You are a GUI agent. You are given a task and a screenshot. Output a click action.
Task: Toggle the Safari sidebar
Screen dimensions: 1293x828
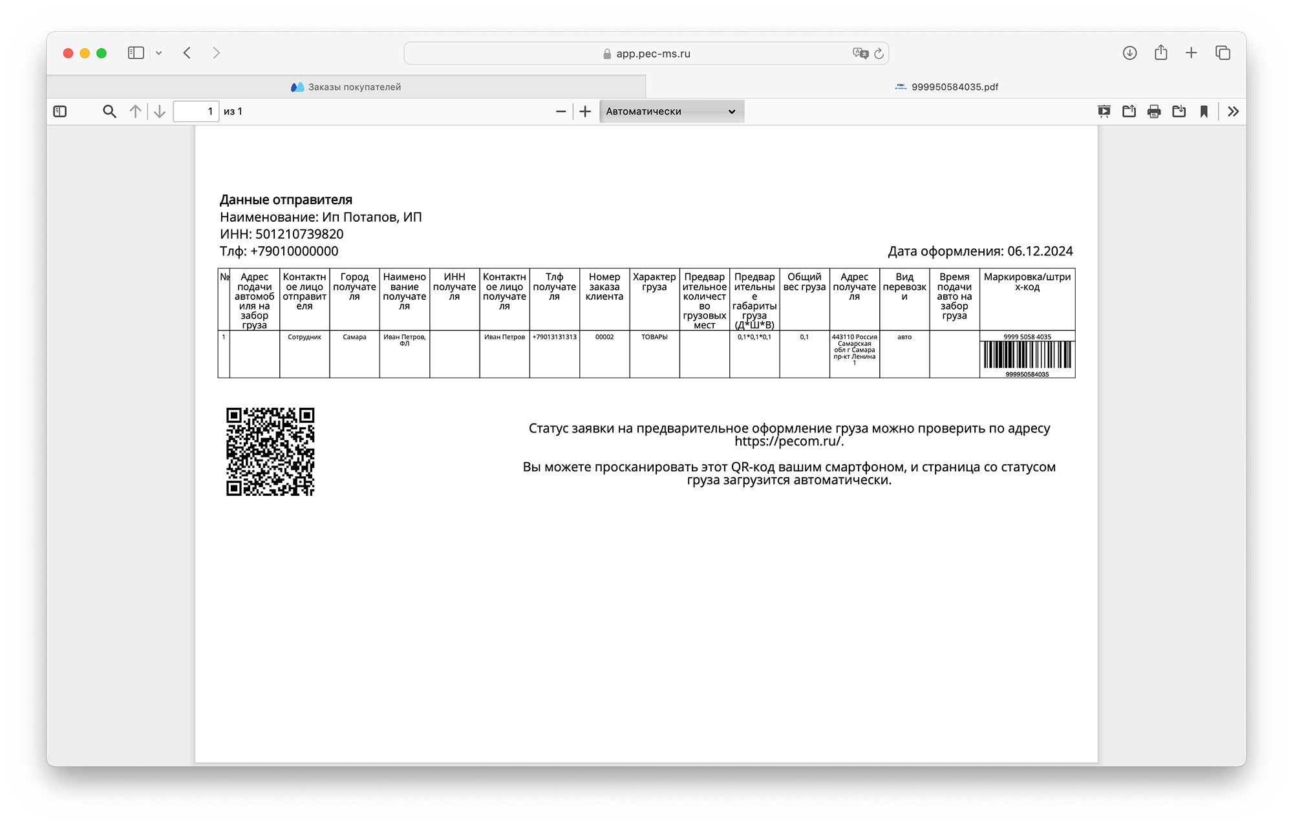[x=136, y=53]
